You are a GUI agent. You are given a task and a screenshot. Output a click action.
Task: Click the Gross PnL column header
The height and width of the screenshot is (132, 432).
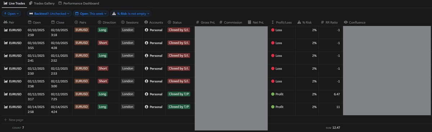coord(206,22)
